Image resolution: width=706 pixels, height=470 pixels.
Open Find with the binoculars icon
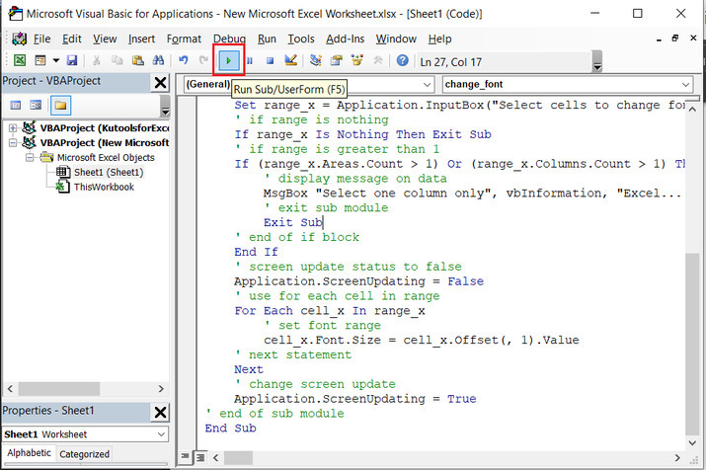pyautogui.click(x=158, y=60)
